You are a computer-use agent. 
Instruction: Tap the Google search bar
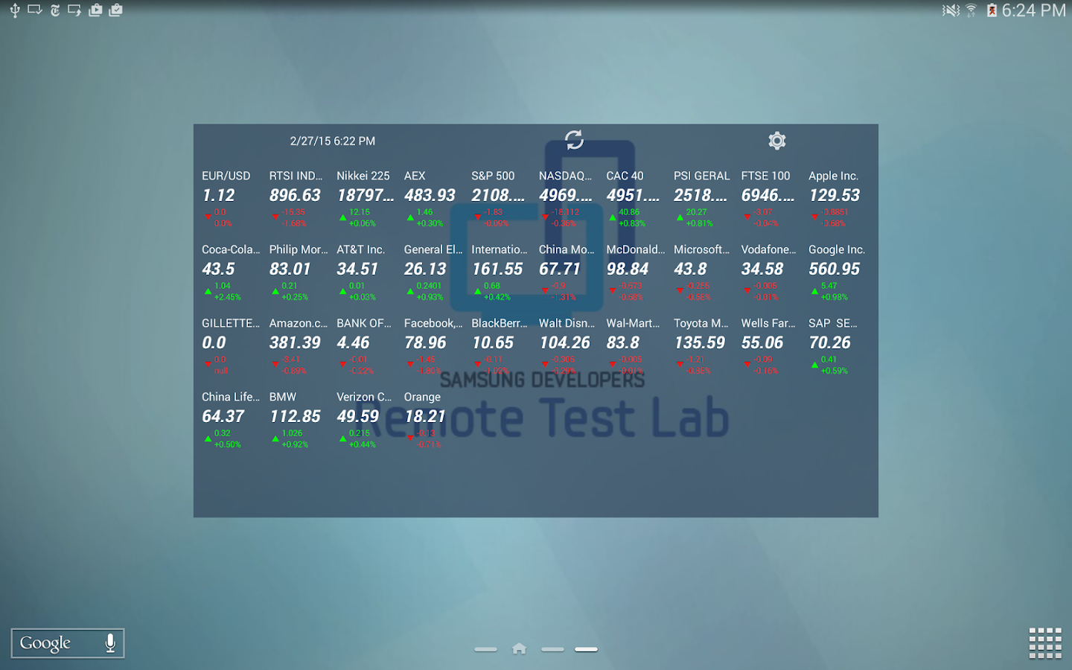click(x=68, y=643)
